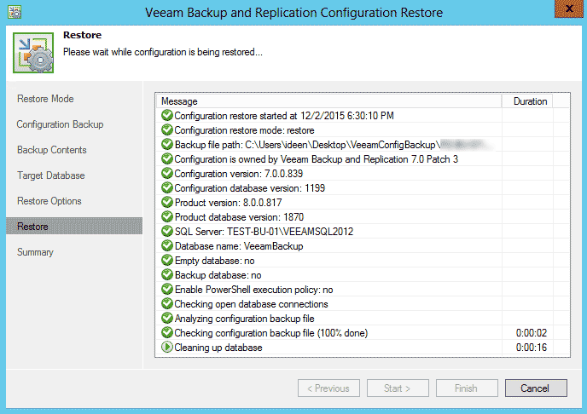
Task: Cancel the configuration restore
Action: click(536, 388)
